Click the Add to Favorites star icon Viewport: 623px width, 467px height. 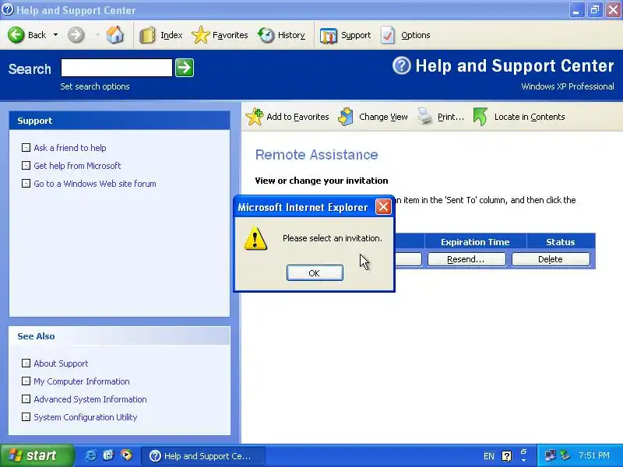255,117
